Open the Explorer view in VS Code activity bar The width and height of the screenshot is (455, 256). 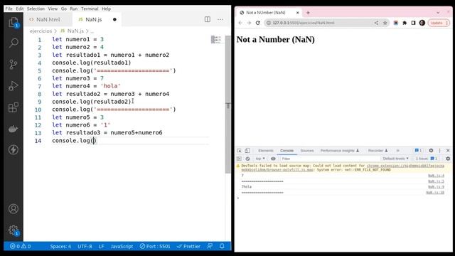[x=14, y=22]
